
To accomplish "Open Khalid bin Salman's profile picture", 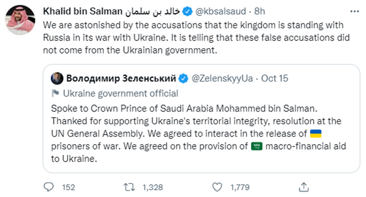I will (x=20, y=19).
